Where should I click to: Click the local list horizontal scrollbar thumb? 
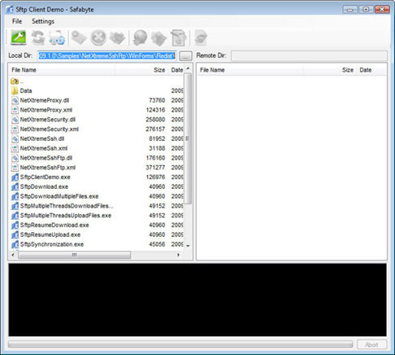click(75, 255)
